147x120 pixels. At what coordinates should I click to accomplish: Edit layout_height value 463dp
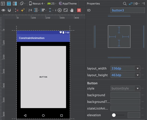tap(123, 75)
